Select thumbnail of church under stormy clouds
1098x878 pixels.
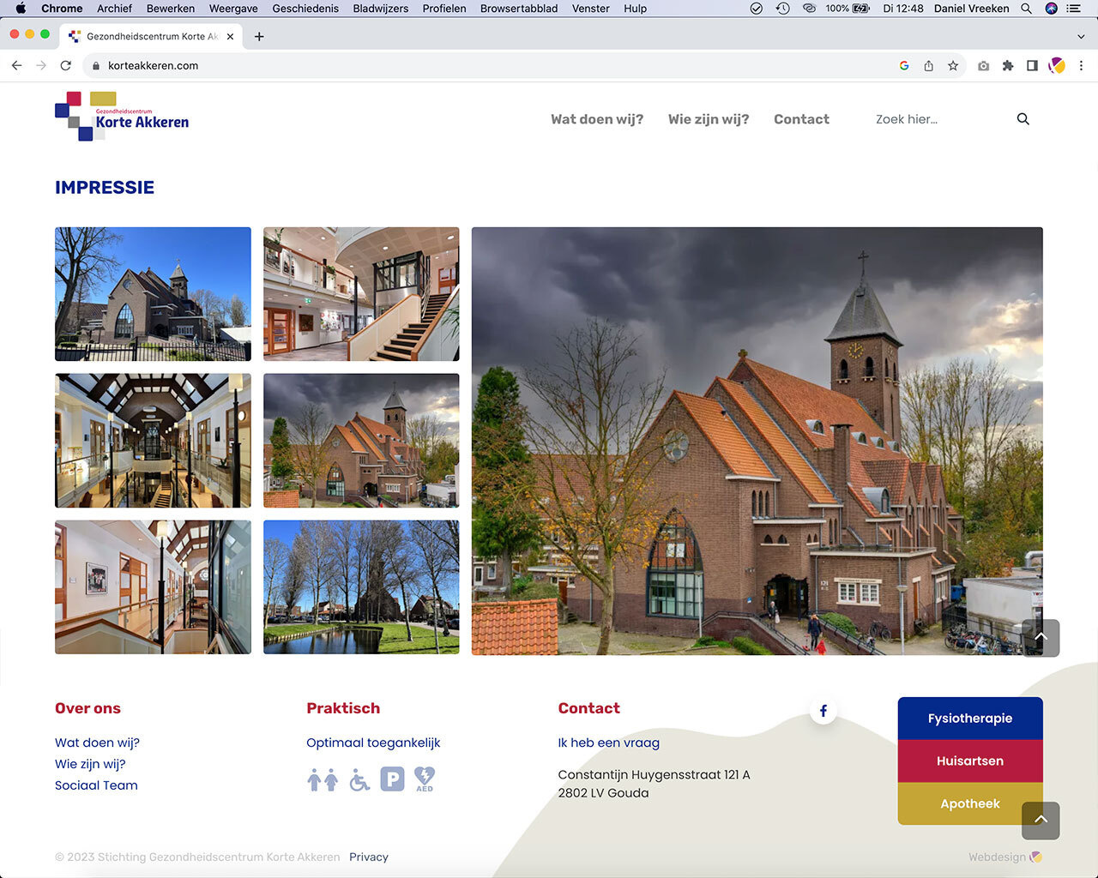pos(361,441)
